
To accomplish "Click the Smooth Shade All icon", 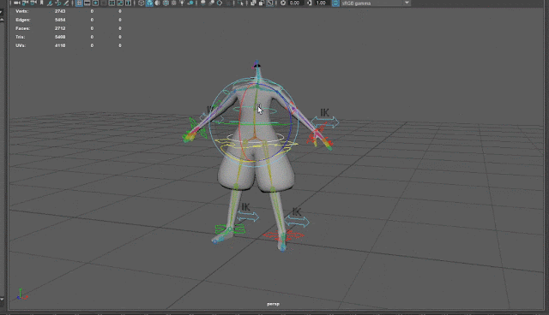I will pos(149,3).
